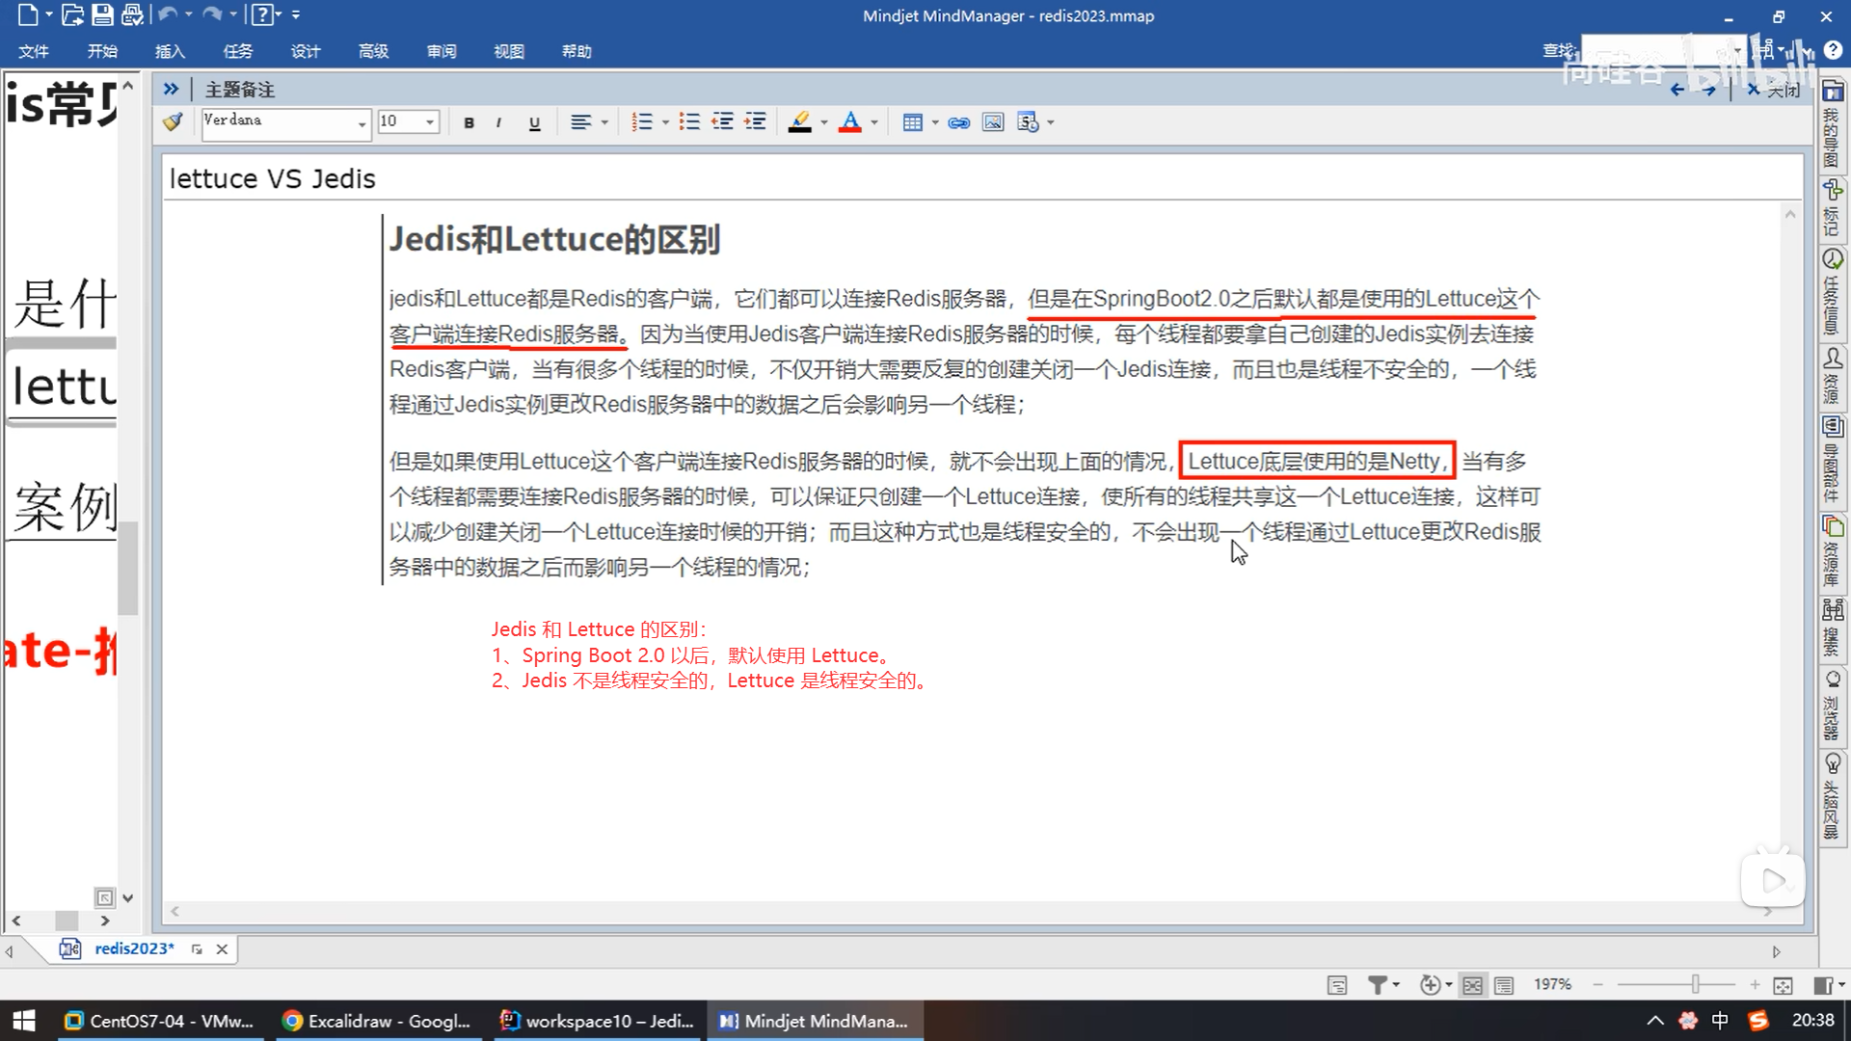
Task: Insert a hyperlink using the link icon
Action: pyautogui.click(x=958, y=122)
